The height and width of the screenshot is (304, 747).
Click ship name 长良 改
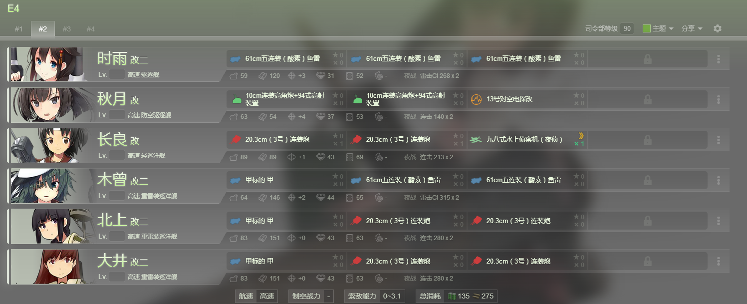(x=118, y=140)
